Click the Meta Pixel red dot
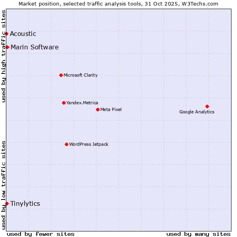The image size is (237, 237). coord(98,109)
